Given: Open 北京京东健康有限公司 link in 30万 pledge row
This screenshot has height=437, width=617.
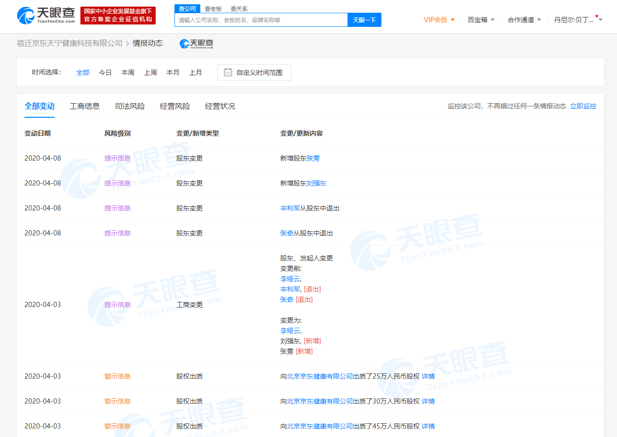Looking at the screenshot, I should pyautogui.click(x=320, y=401).
